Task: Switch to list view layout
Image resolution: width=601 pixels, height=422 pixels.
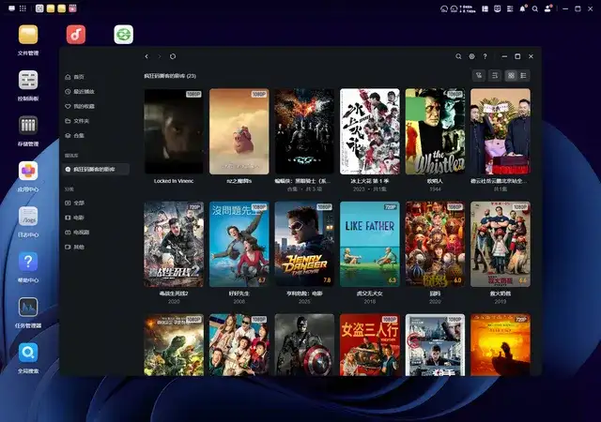Action: (x=524, y=75)
